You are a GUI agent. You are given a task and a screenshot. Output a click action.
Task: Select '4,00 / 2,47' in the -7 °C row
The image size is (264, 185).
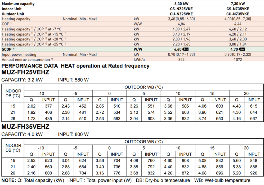coord(181,29)
